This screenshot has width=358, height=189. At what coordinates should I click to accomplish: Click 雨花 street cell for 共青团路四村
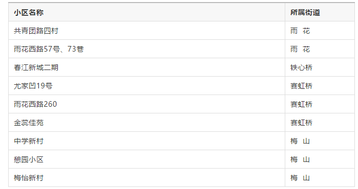pos(320,31)
